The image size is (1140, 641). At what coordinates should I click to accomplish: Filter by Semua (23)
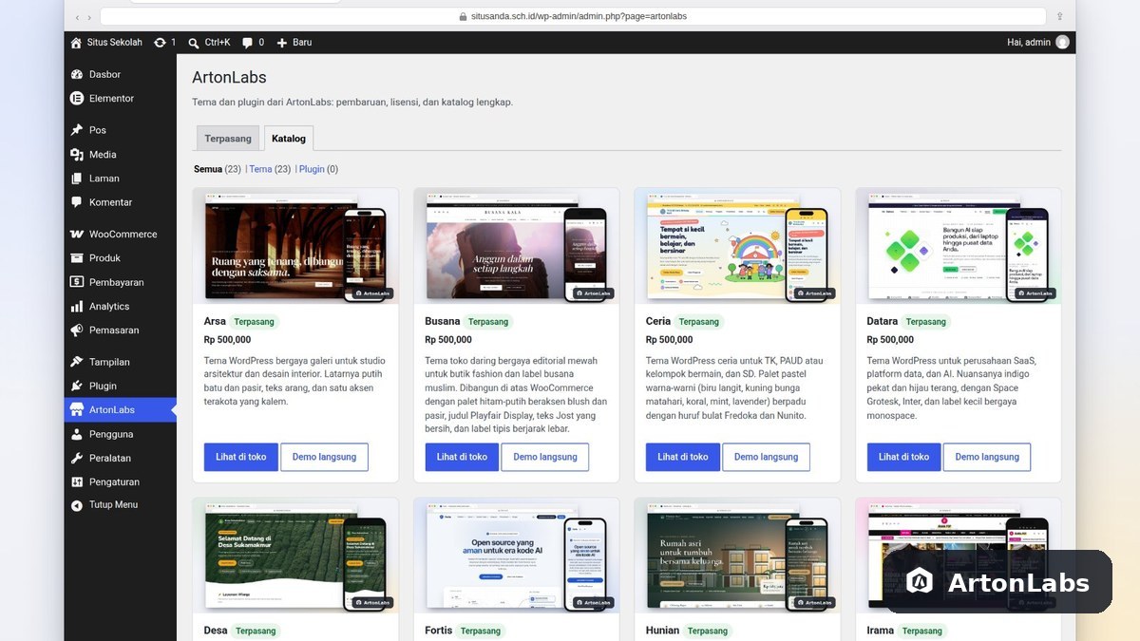pos(218,169)
